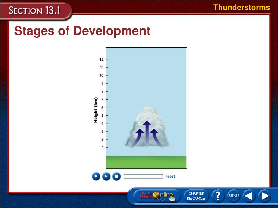The image size is (278, 208).
Task: Go to next slide arrow
Action: [264, 196]
